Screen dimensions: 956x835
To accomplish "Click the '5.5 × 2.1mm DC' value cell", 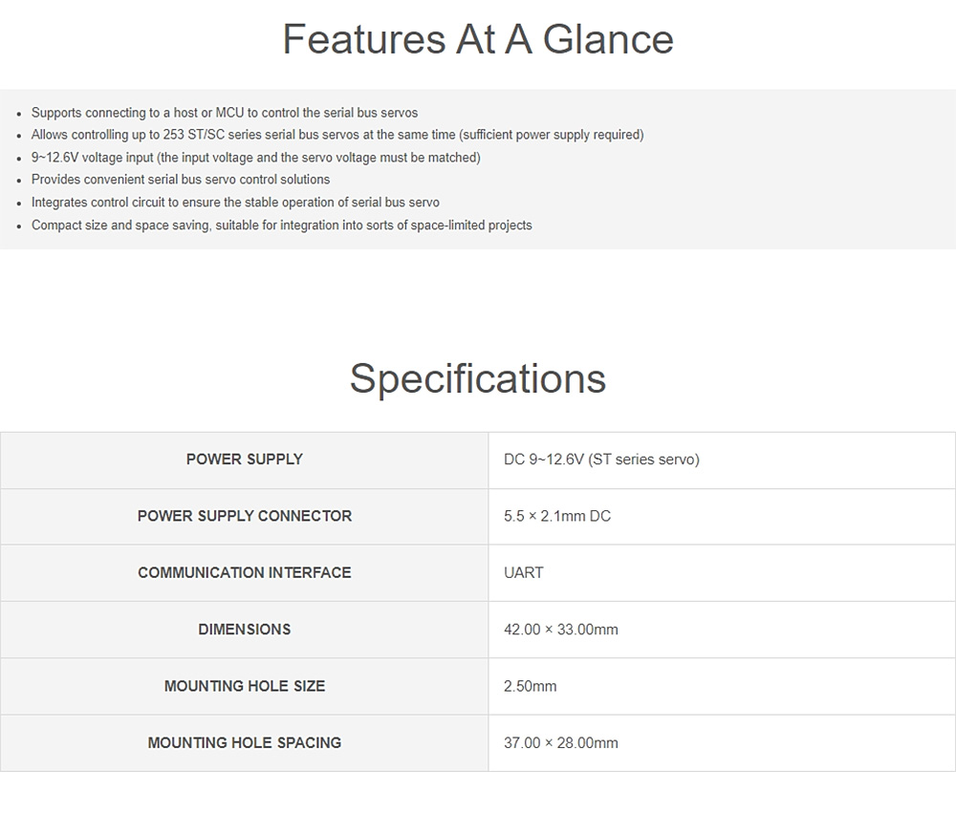I will [x=557, y=516].
